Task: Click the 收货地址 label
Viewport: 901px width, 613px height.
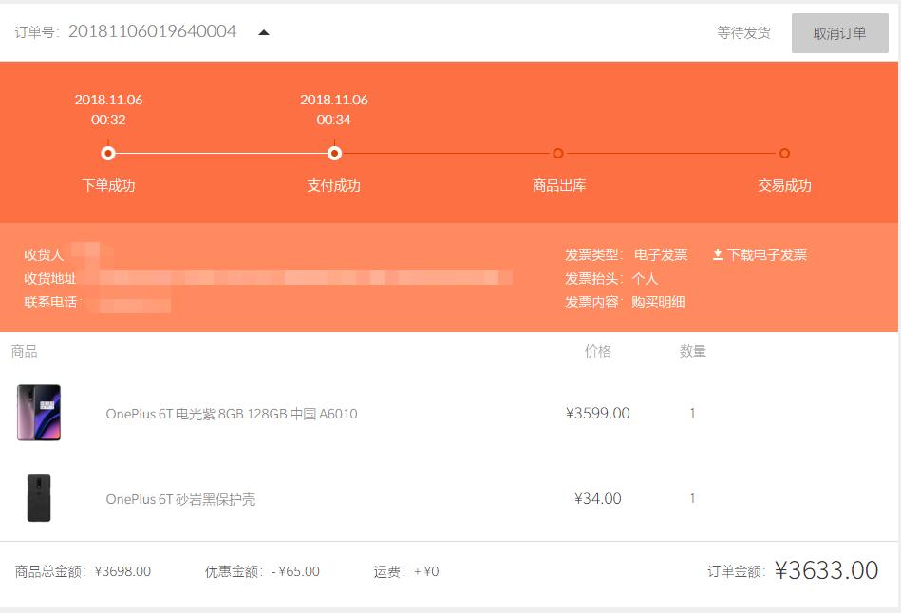Action: [x=50, y=279]
